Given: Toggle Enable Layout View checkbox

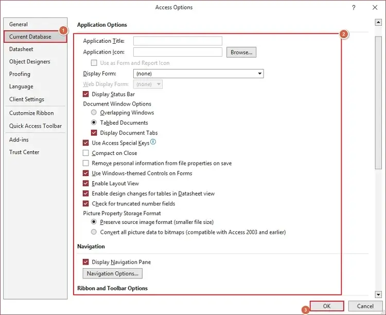Looking at the screenshot, I should pos(85,183).
